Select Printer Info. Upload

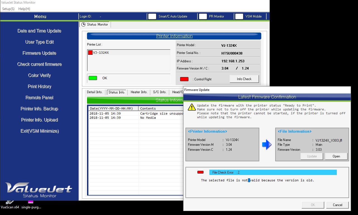tap(39, 120)
